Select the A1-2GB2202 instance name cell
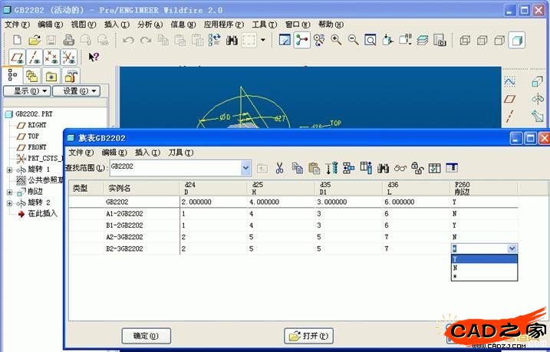Viewport: 550px width, 352px height. point(125,213)
